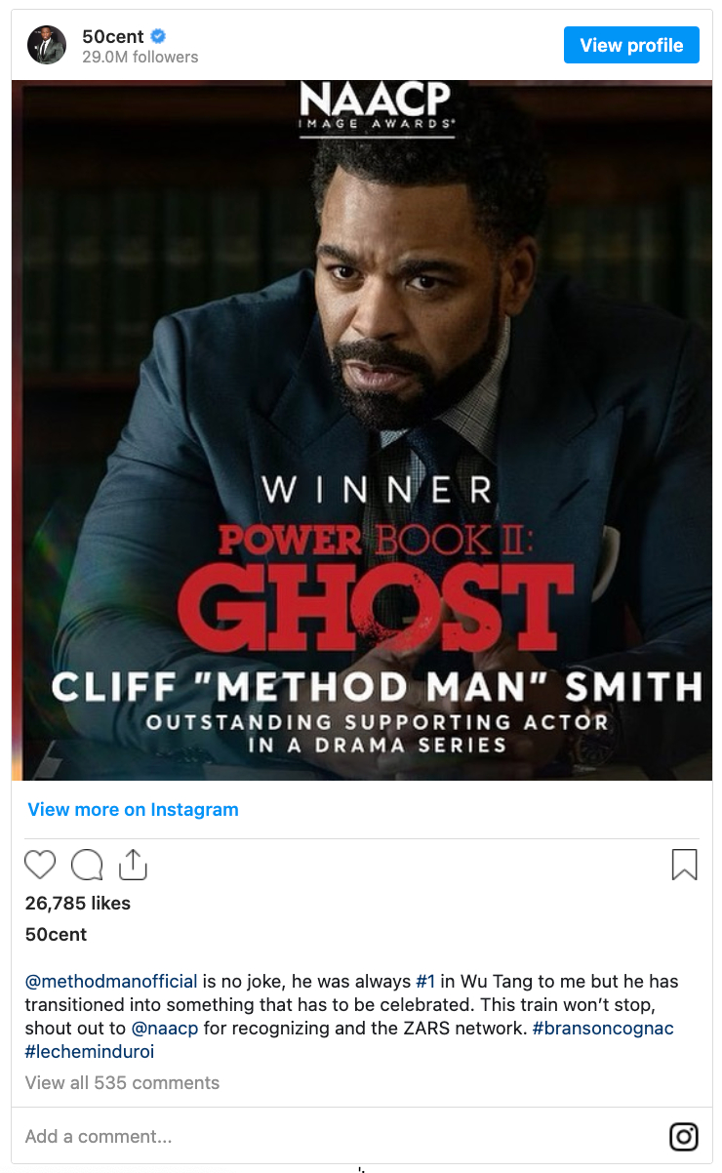Click the blue verified badge

[x=158, y=37]
